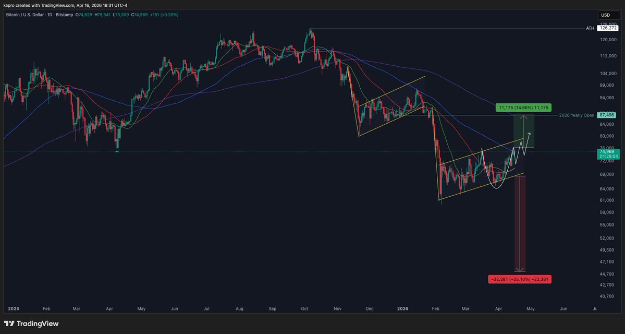Open the USD currency selector
Screen dimensions: 625x334
click(605, 15)
